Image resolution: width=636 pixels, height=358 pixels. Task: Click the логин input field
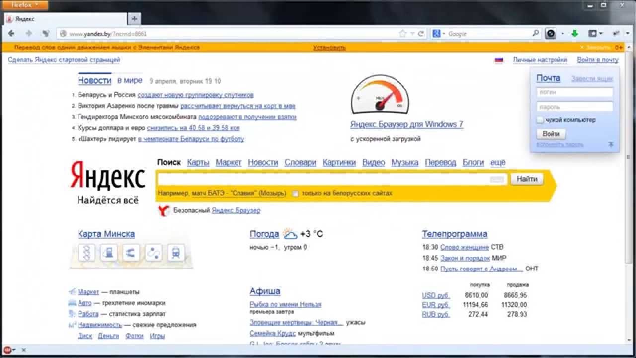pyautogui.click(x=574, y=92)
